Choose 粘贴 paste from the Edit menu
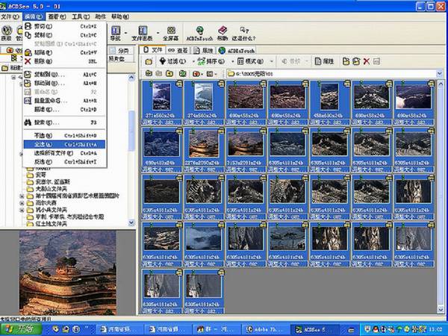This screenshot has height=336, width=448. coord(64,52)
